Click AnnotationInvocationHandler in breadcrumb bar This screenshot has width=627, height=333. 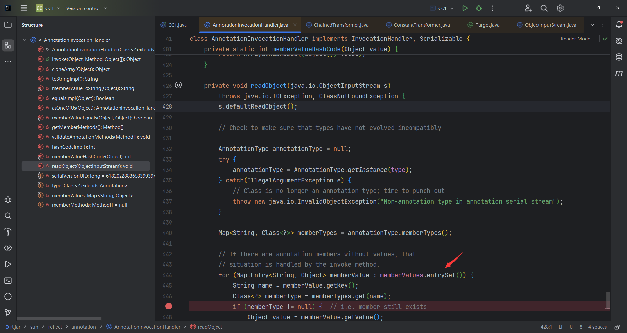pos(143,327)
